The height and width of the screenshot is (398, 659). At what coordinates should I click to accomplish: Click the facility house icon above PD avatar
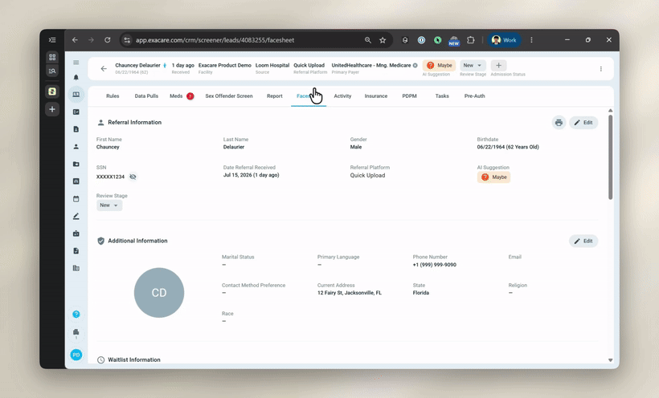76,333
